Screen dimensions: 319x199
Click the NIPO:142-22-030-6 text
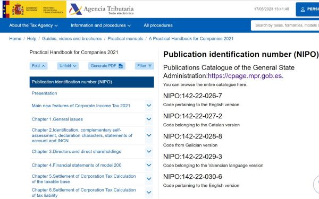pos(192,177)
